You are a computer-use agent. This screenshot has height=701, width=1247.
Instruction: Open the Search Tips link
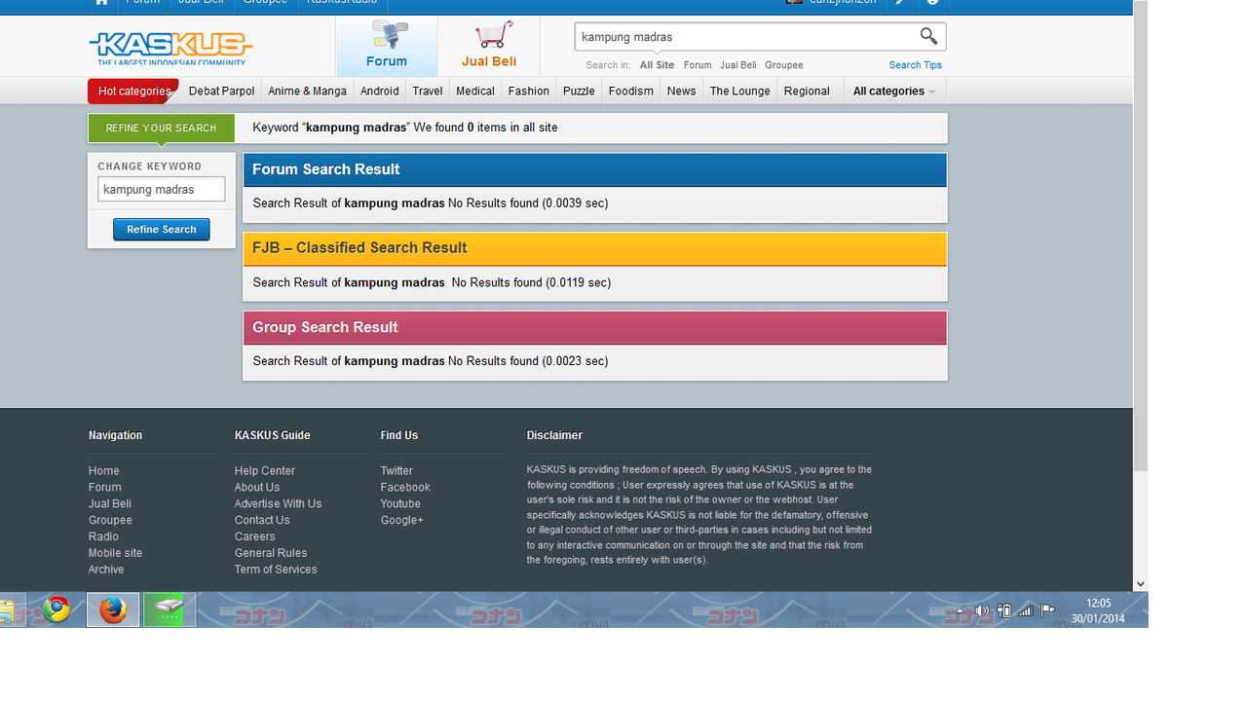pos(915,65)
